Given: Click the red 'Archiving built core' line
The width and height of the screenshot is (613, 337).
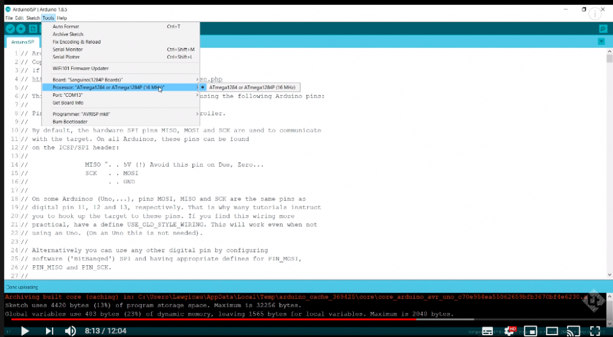Looking at the screenshot, I should pos(295,297).
